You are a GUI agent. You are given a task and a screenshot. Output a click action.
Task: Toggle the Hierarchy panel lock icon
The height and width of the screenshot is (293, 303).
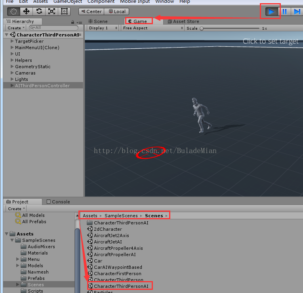pos(72,22)
